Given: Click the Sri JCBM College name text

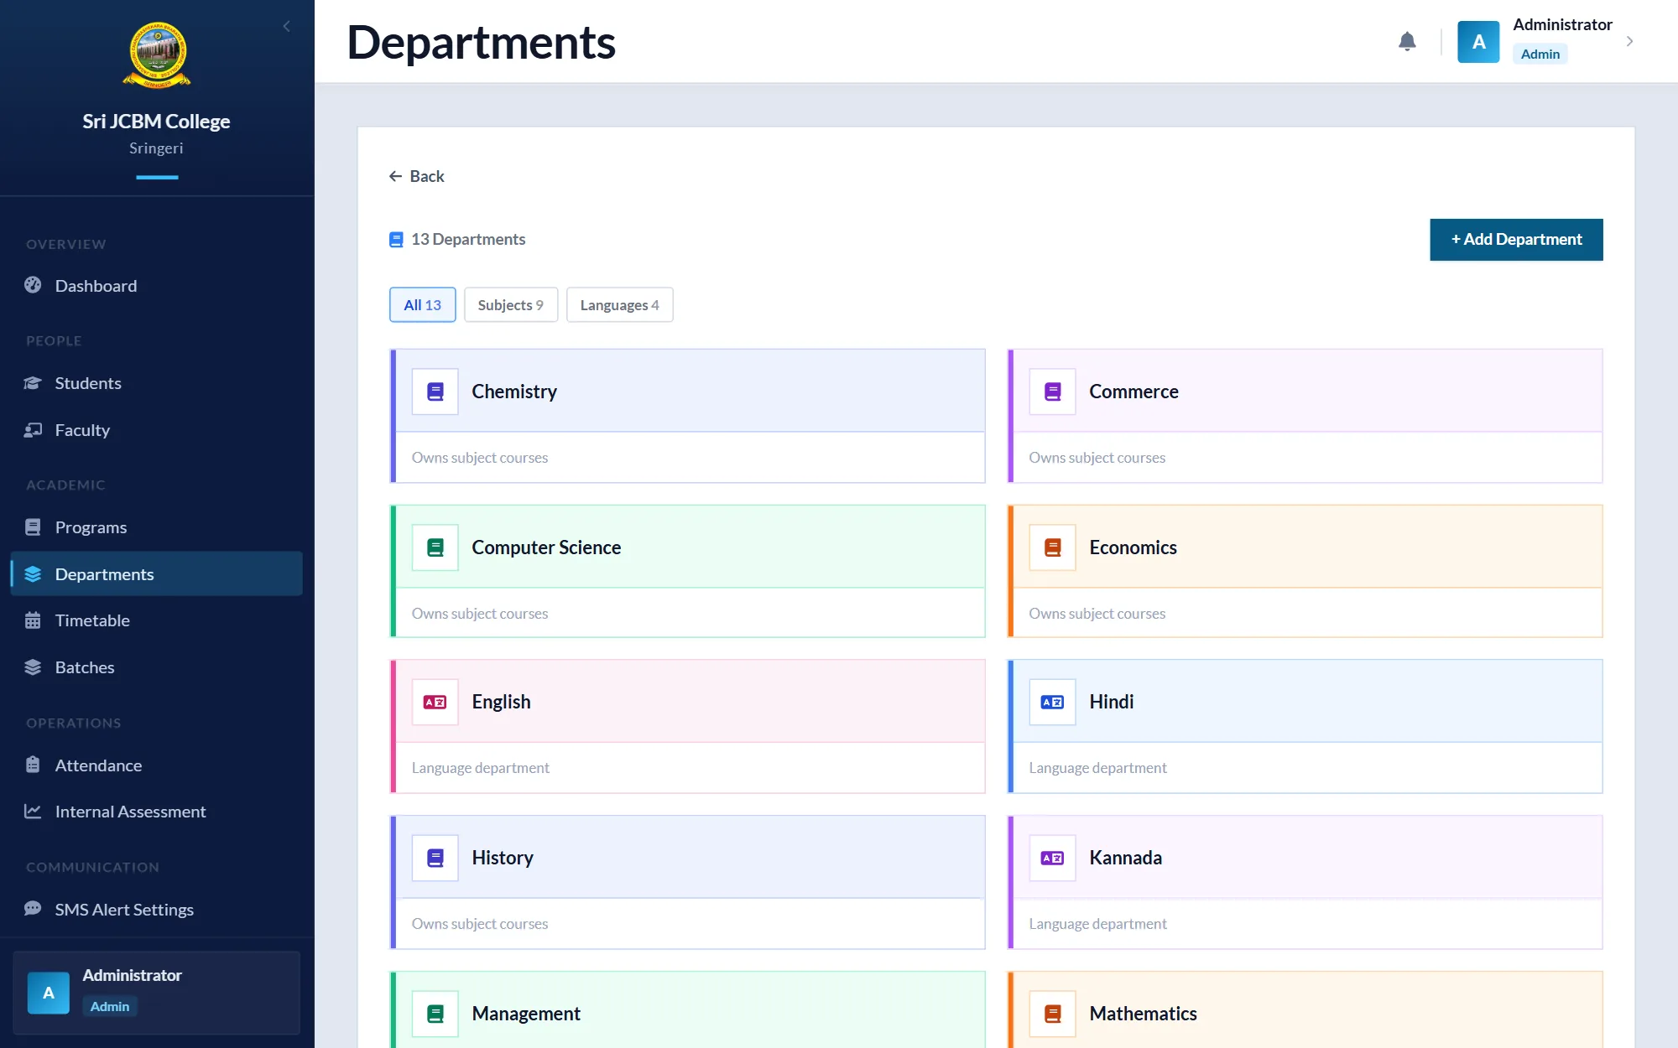Looking at the screenshot, I should click(156, 121).
